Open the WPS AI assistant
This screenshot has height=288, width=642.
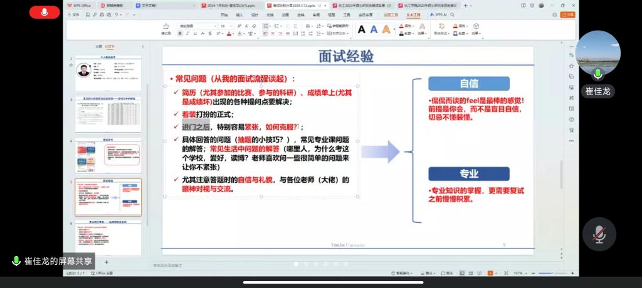[440, 14]
